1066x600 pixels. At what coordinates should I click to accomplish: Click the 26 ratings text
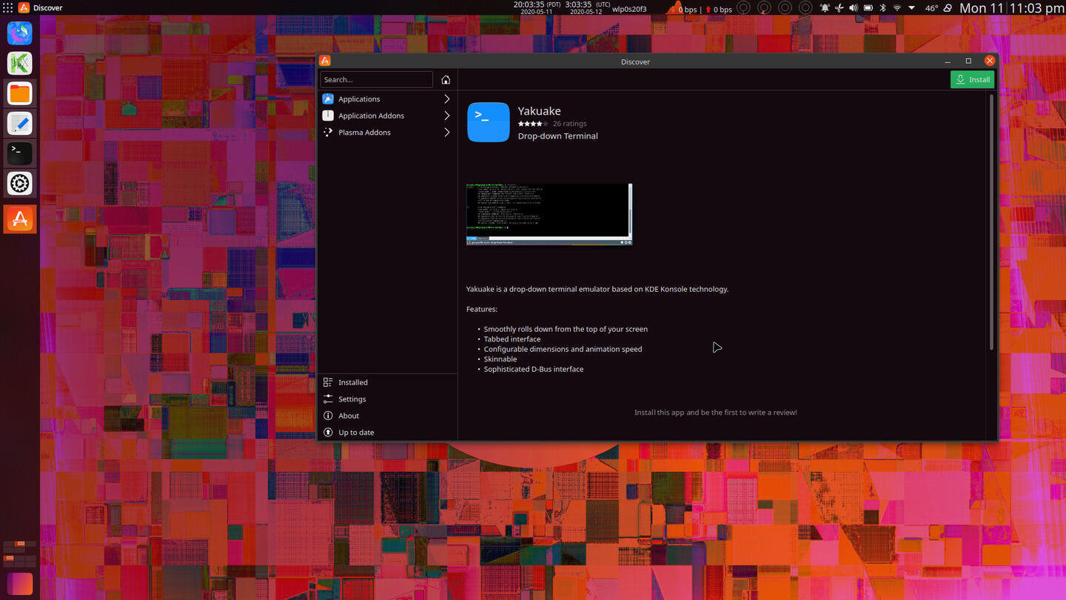pyautogui.click(x=569, y=124)
